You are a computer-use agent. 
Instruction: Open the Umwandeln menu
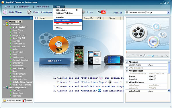42,7
